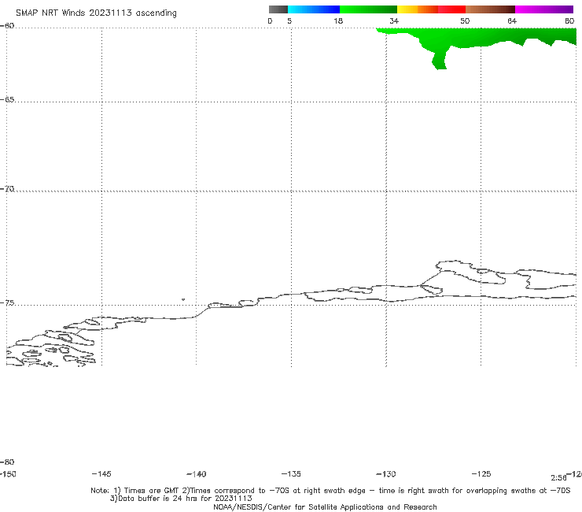
Task: Click the color bar label '5'
Action: [x=289, y=20]
